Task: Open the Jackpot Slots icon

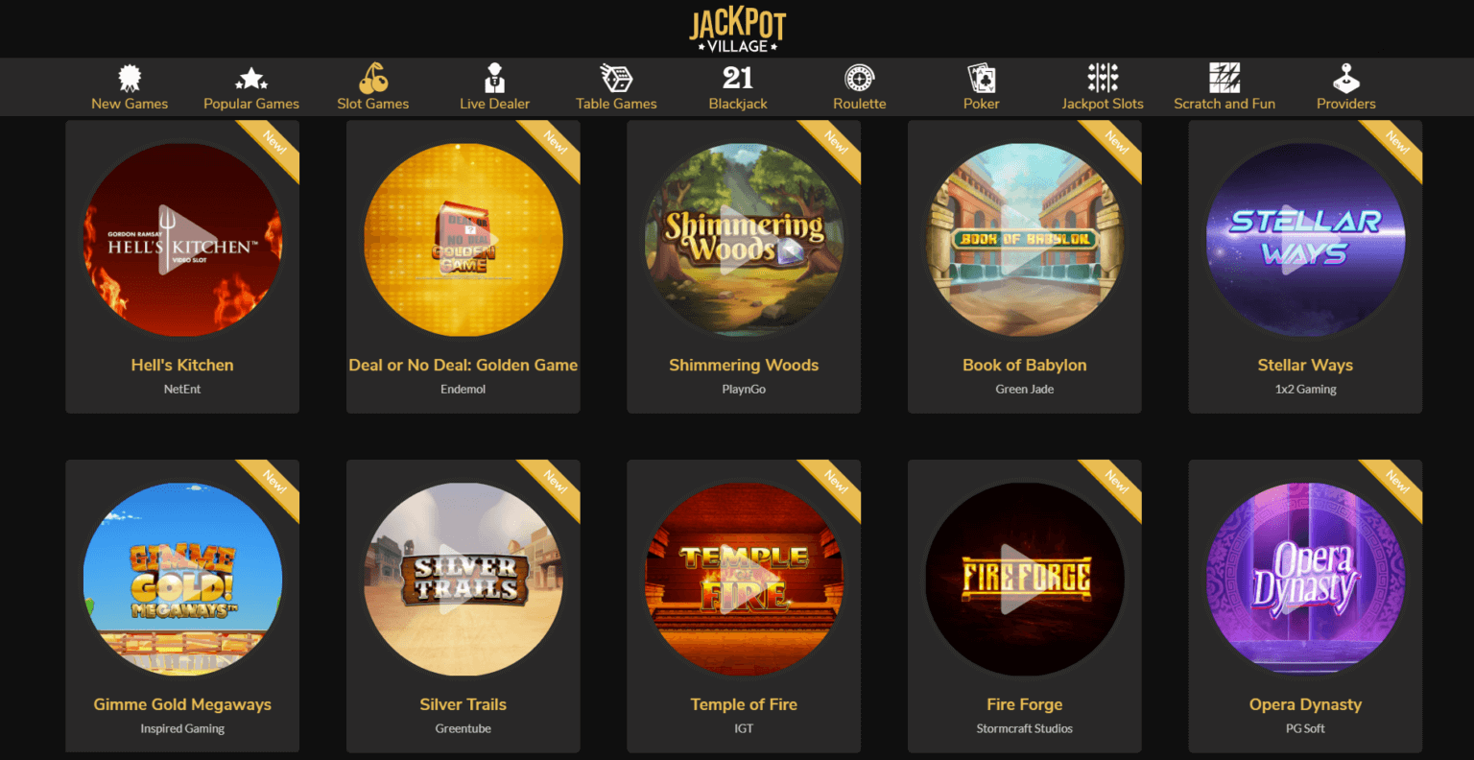Action: coord(1103,78)
